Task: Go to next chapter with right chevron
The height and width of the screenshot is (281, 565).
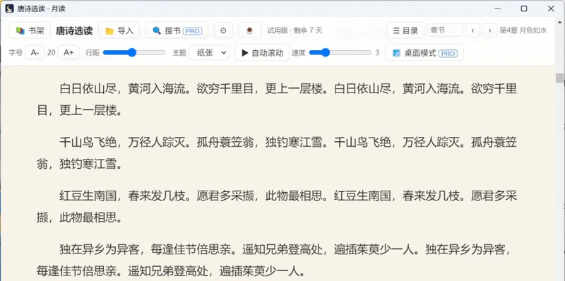Action: (490, 30)
